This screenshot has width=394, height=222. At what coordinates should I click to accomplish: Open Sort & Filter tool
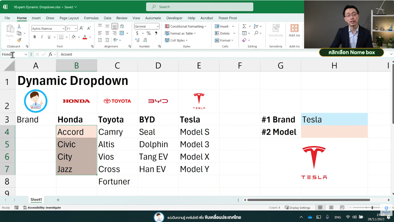pos(256,26)
